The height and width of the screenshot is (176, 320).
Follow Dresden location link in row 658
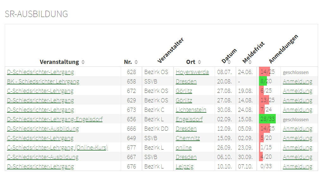click(186, 82)
